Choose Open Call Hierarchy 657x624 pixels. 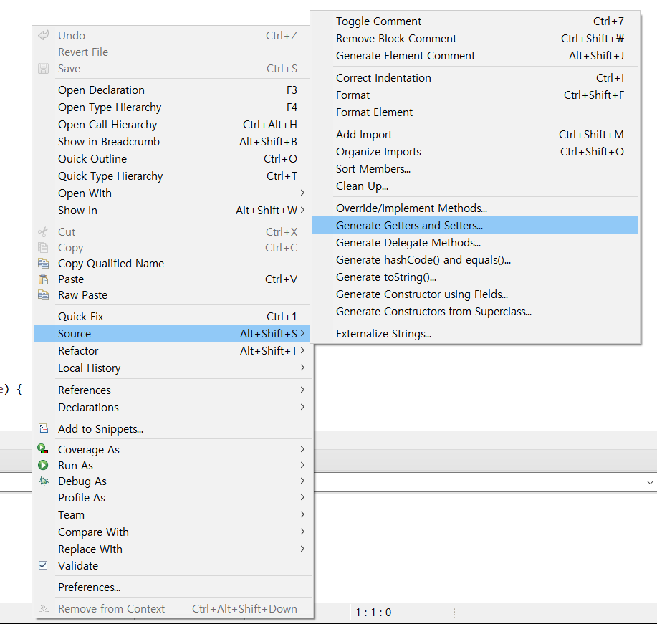point(172,125)
